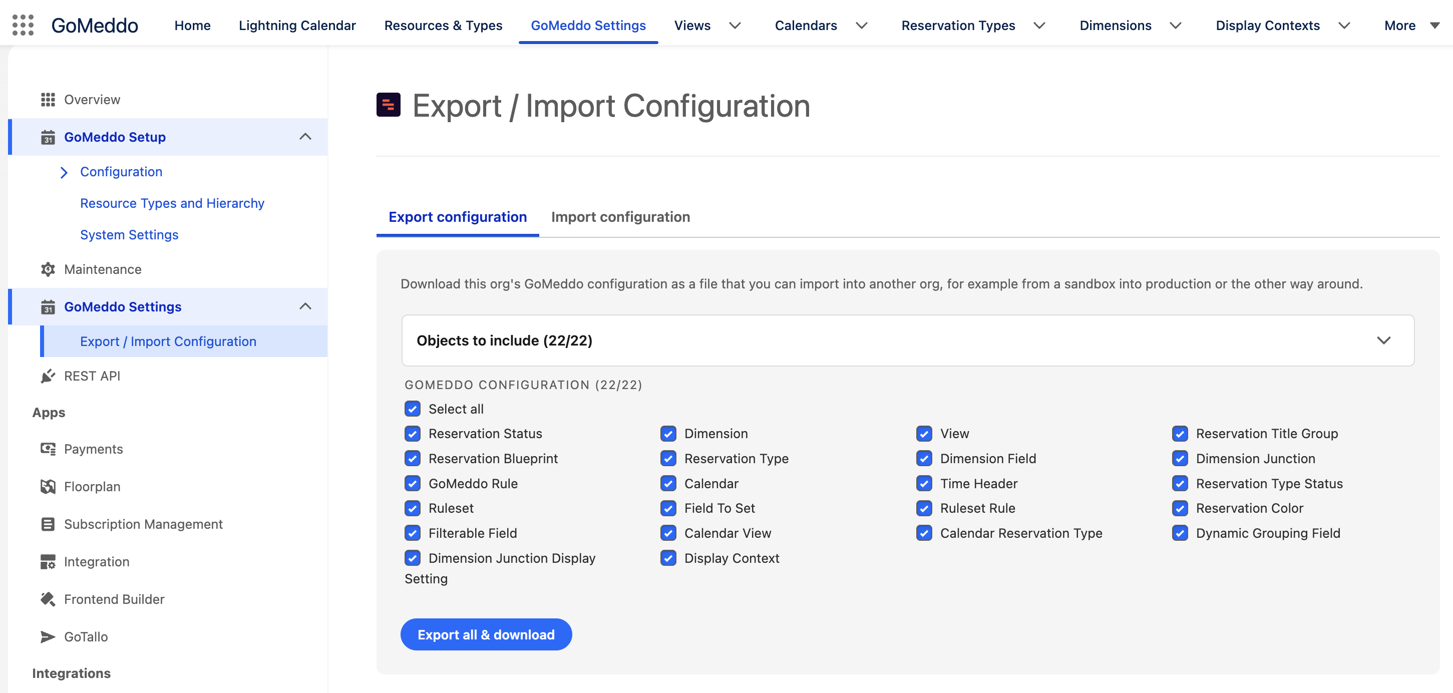1453x693 pixels.
Task: Open the Subscription Management link
Action: 143,524
